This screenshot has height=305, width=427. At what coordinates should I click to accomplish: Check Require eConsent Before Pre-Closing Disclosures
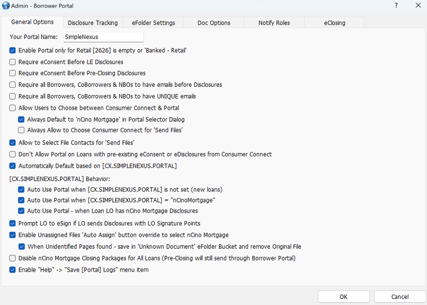point(12,73)
